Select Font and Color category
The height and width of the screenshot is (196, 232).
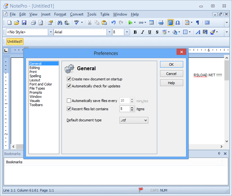click(x=41, y=84)
